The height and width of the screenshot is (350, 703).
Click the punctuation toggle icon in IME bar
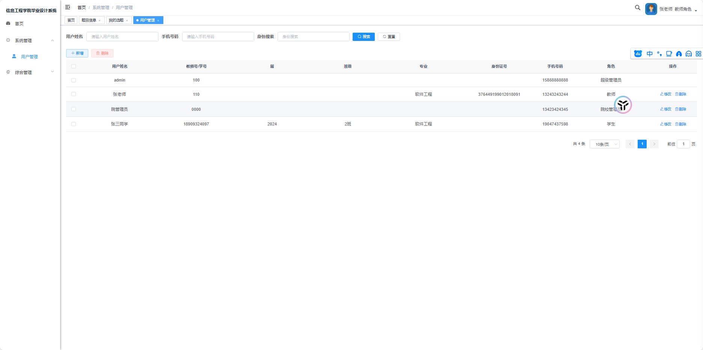pos(659,54)
